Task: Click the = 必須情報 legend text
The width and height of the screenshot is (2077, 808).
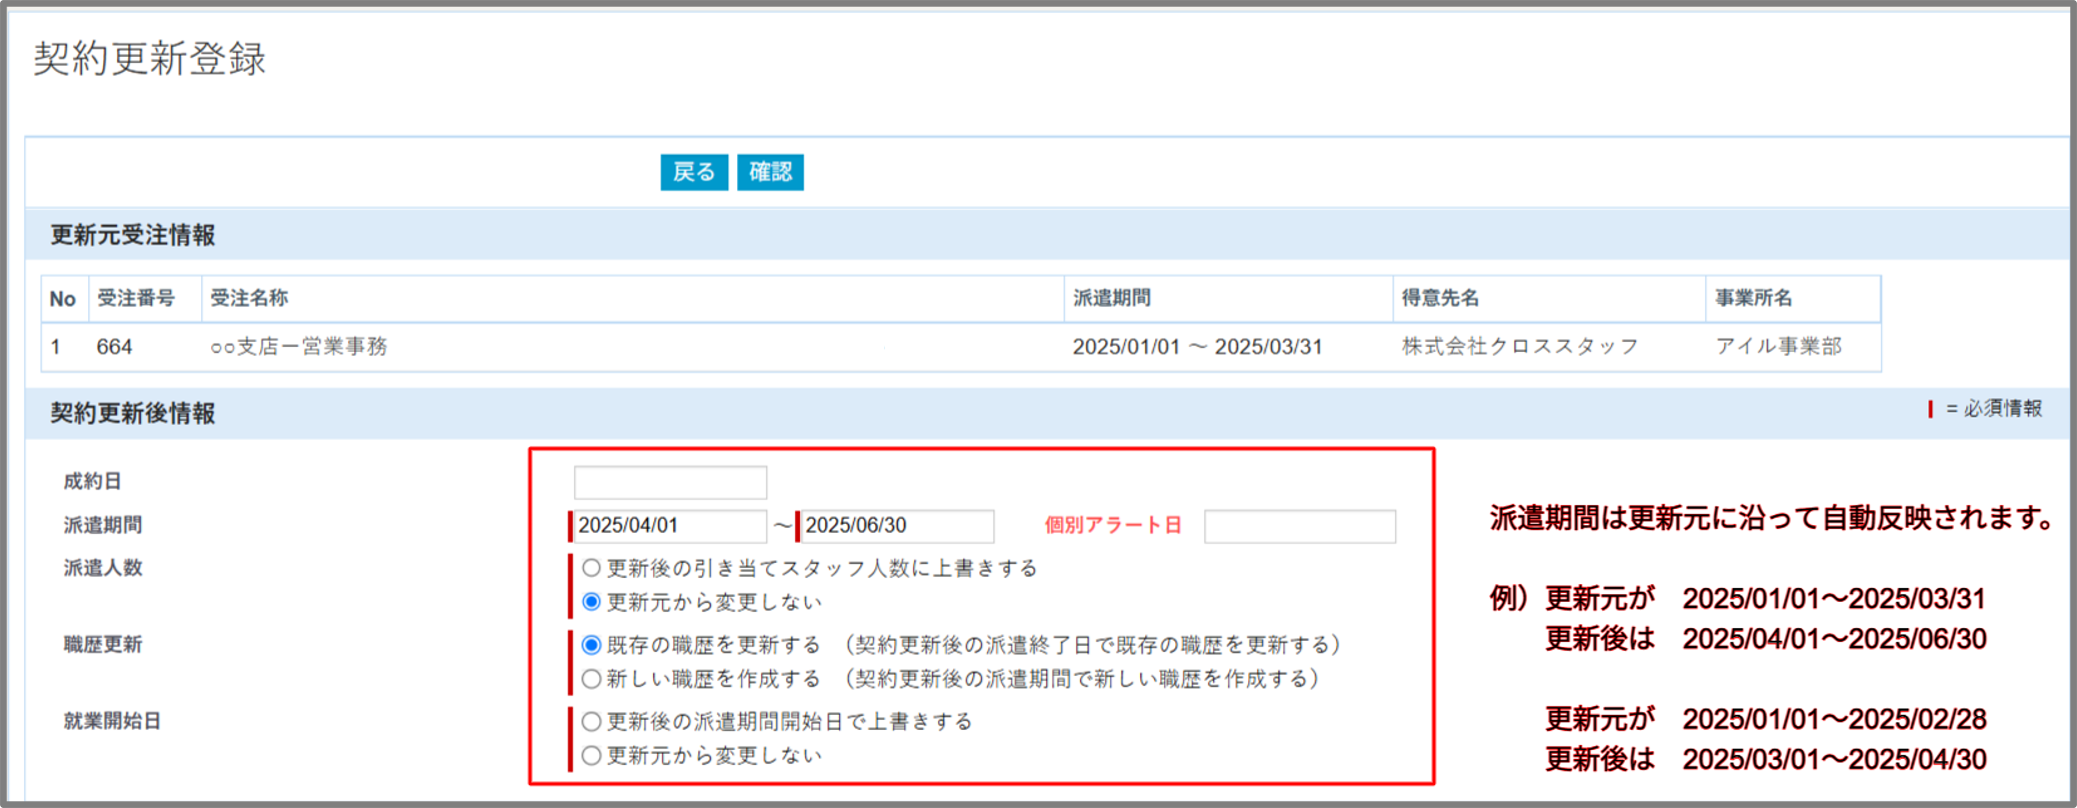Action: click(x=1994, y=409)
